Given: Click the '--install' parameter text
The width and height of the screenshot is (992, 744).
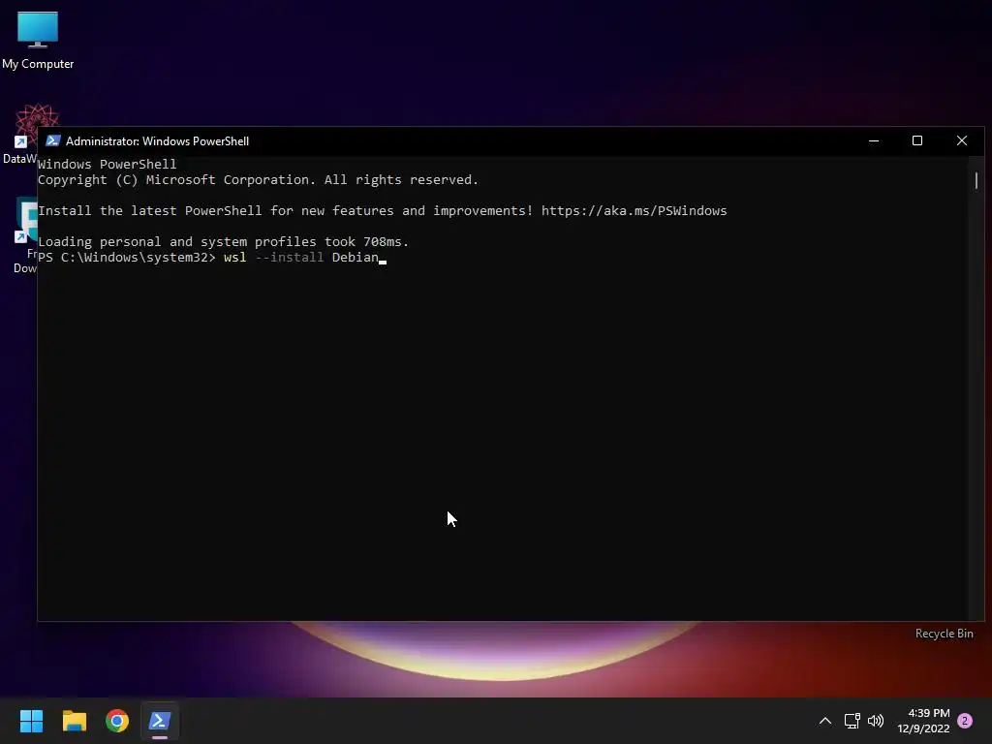Looking at the screenshot, I should [289, 258].
